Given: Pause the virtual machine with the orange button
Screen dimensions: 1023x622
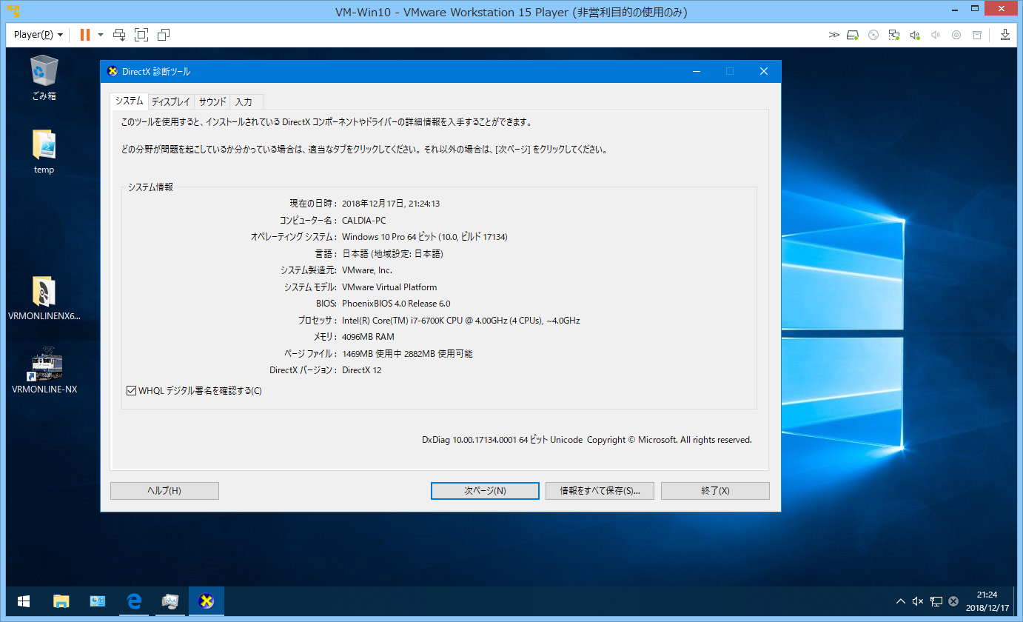Looking at the screenshot, I should point(84,35).
